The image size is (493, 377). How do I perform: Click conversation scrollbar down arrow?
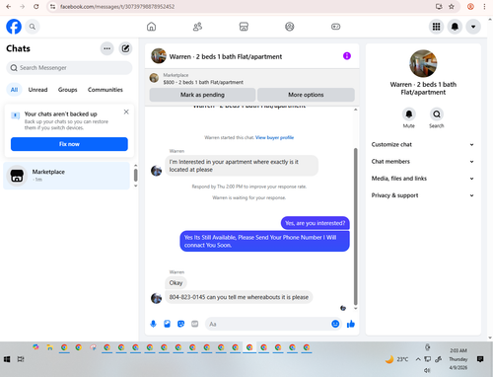pyautogui.click(x=355, y=309)
